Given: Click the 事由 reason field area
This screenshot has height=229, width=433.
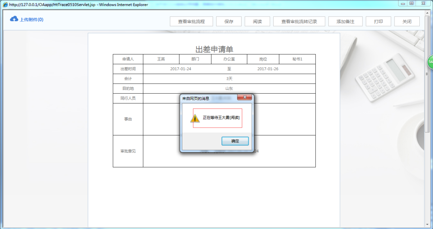Looking at the screenshot, I should coord(127,119).
